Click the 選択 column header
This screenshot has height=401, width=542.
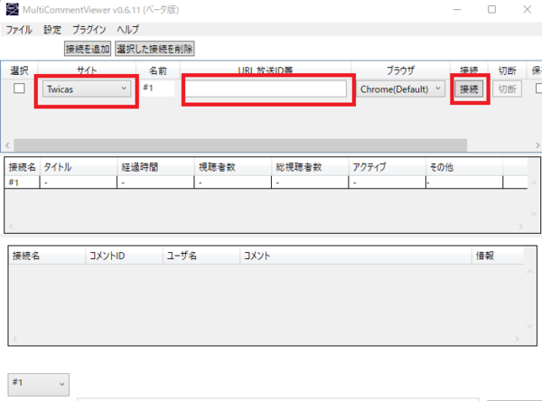tap(19, 70)
